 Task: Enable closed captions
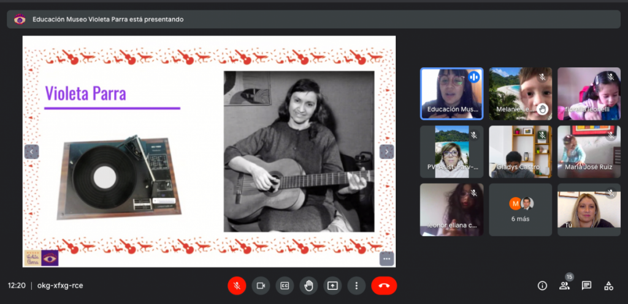[285, 285]
